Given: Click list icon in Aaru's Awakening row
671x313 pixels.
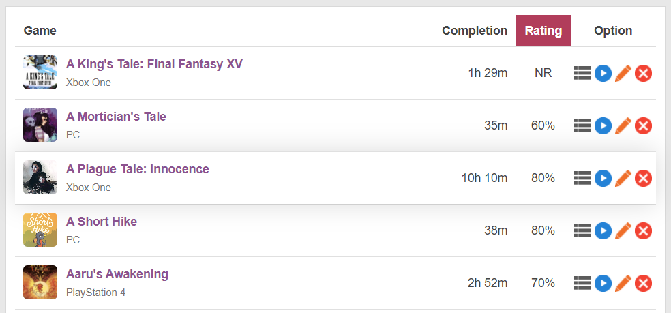Looking at the screenshot, I should point(582,283).
